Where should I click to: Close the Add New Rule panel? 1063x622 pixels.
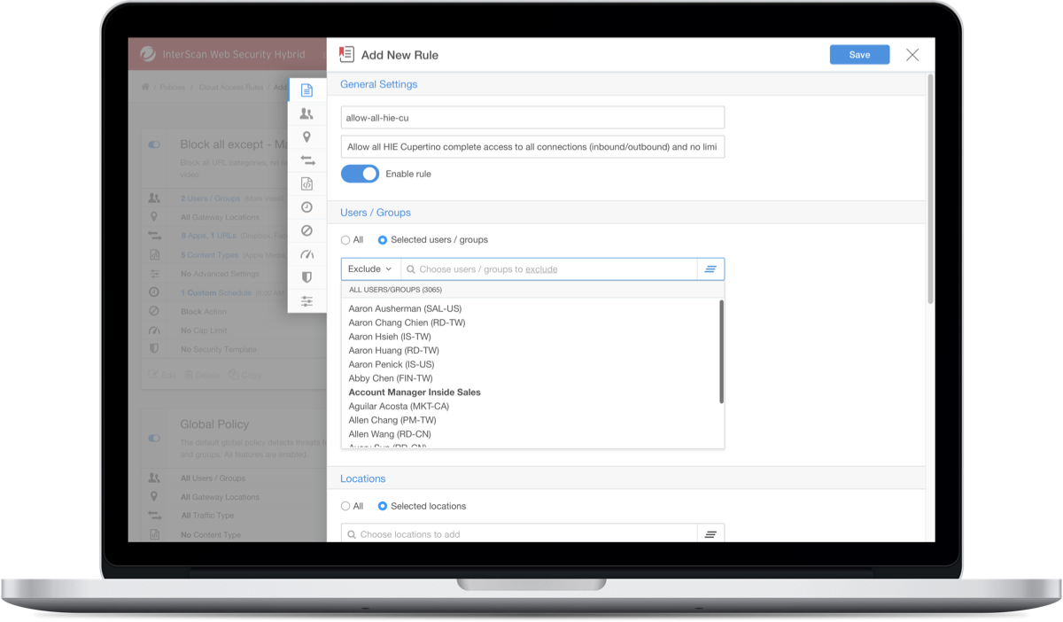pyautogui.click(x=912, y=55)
